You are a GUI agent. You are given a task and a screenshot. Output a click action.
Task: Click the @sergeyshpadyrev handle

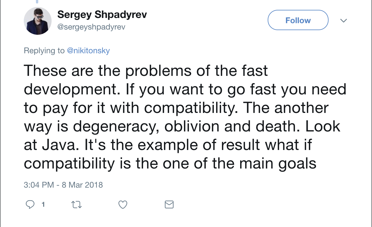pos(91,27)
